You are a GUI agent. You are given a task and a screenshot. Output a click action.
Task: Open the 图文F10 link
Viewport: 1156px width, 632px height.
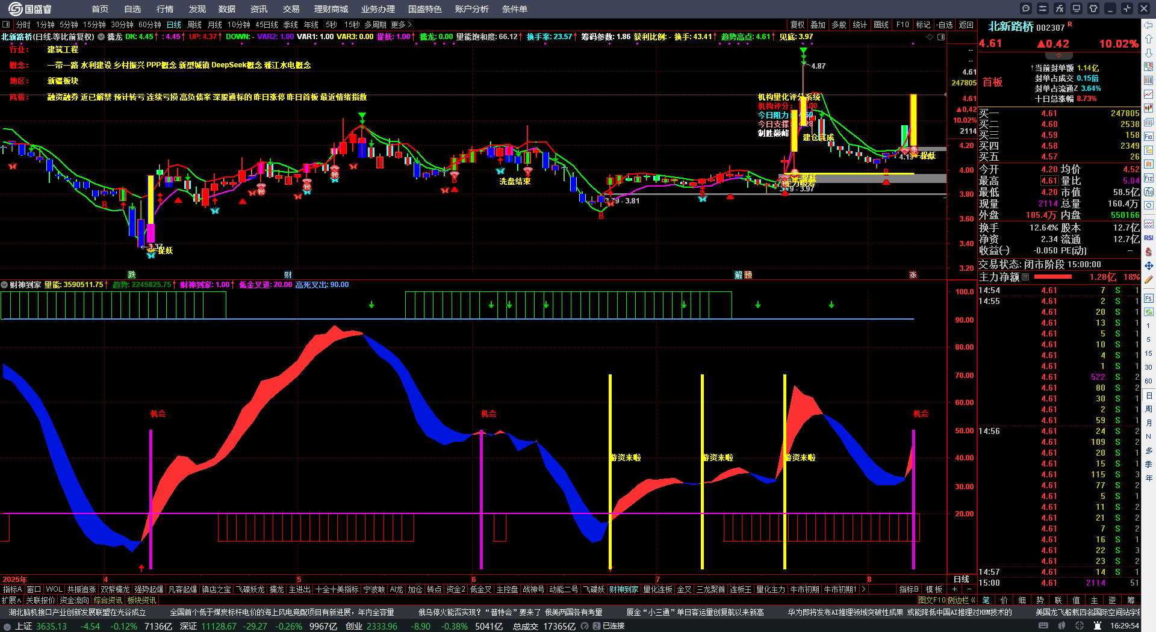pos(932,600)
